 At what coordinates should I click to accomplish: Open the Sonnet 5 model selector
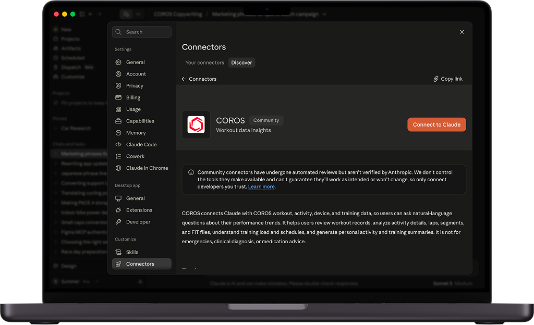coord(453,283)
